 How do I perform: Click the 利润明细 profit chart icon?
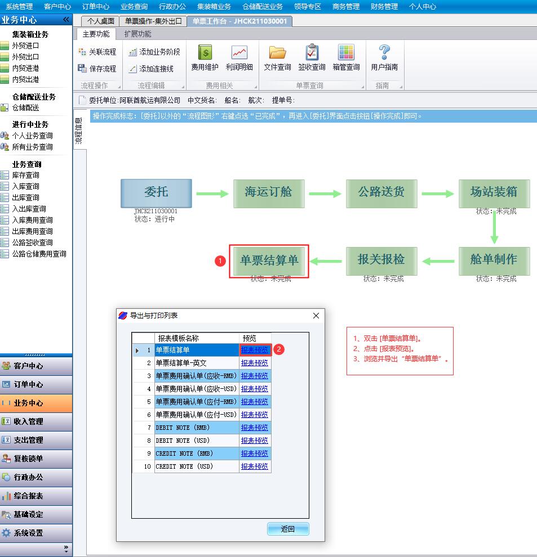point(239,58)
